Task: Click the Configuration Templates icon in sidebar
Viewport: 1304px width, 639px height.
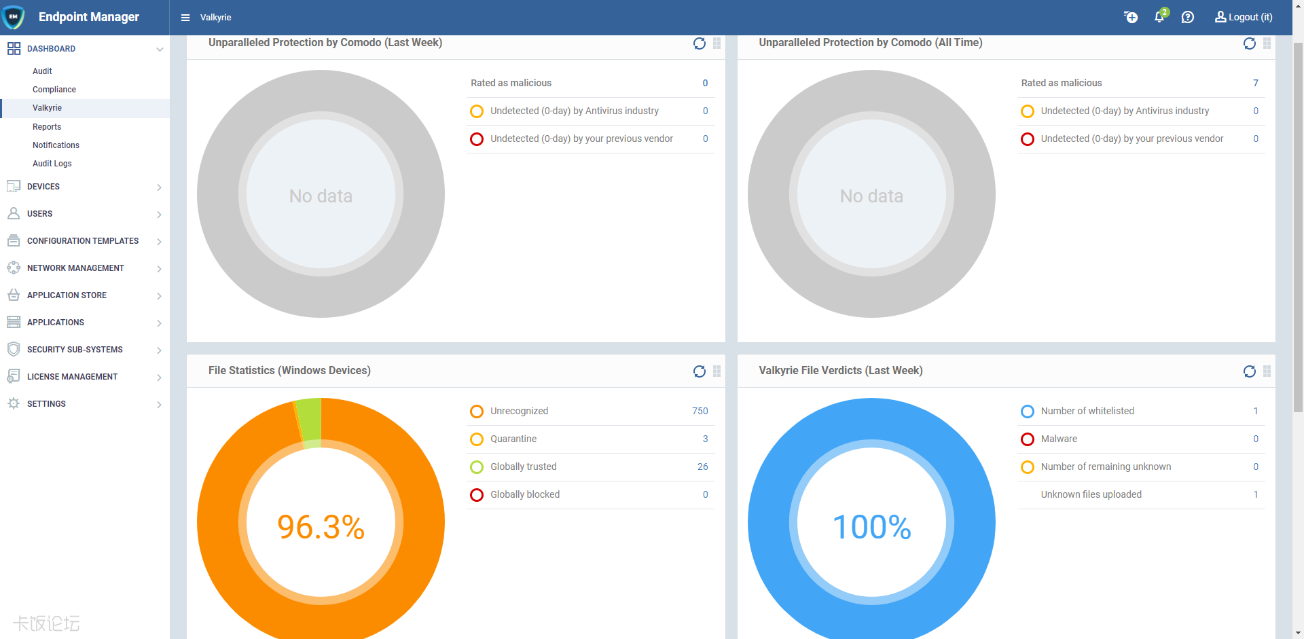Action: tap(14, 240)
